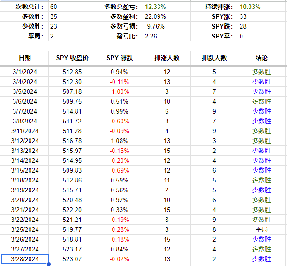Click the fill handle of the selected cell

coord(49,264)
